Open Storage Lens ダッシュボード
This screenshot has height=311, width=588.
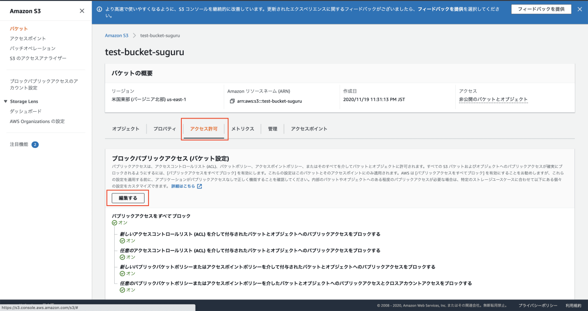click(25, 111)
